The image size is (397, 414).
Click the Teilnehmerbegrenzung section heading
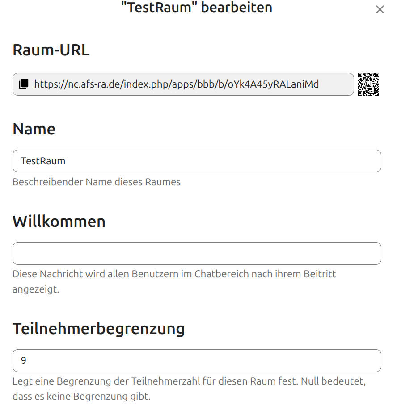[99, 328]
